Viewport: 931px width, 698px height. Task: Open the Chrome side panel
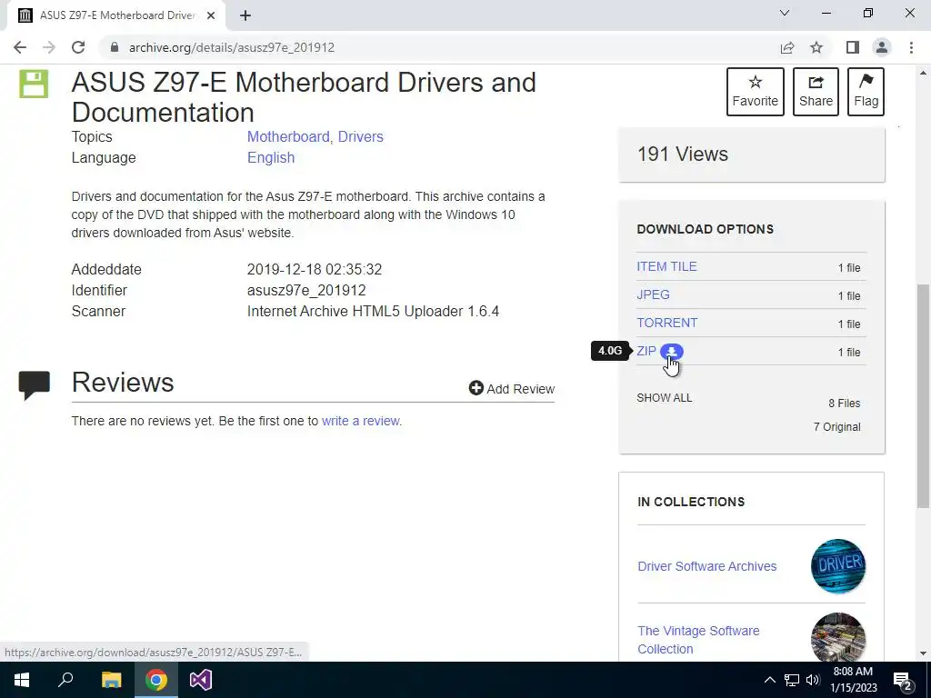[853, 47]
